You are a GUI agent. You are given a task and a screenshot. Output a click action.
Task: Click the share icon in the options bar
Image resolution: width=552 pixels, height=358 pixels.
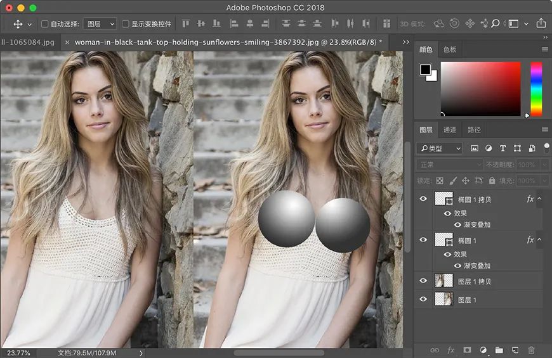[541, 23]
